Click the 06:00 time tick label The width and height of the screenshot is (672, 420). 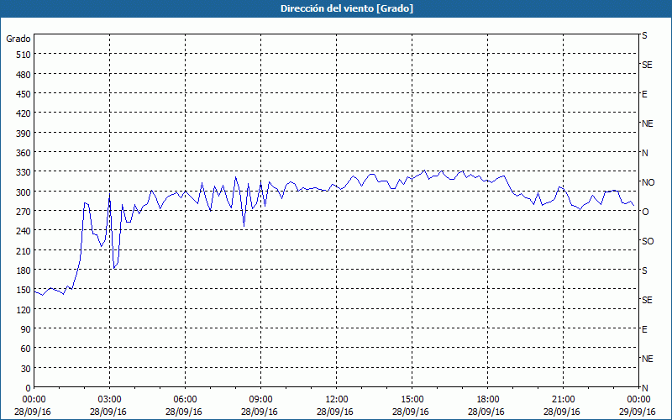185,400
